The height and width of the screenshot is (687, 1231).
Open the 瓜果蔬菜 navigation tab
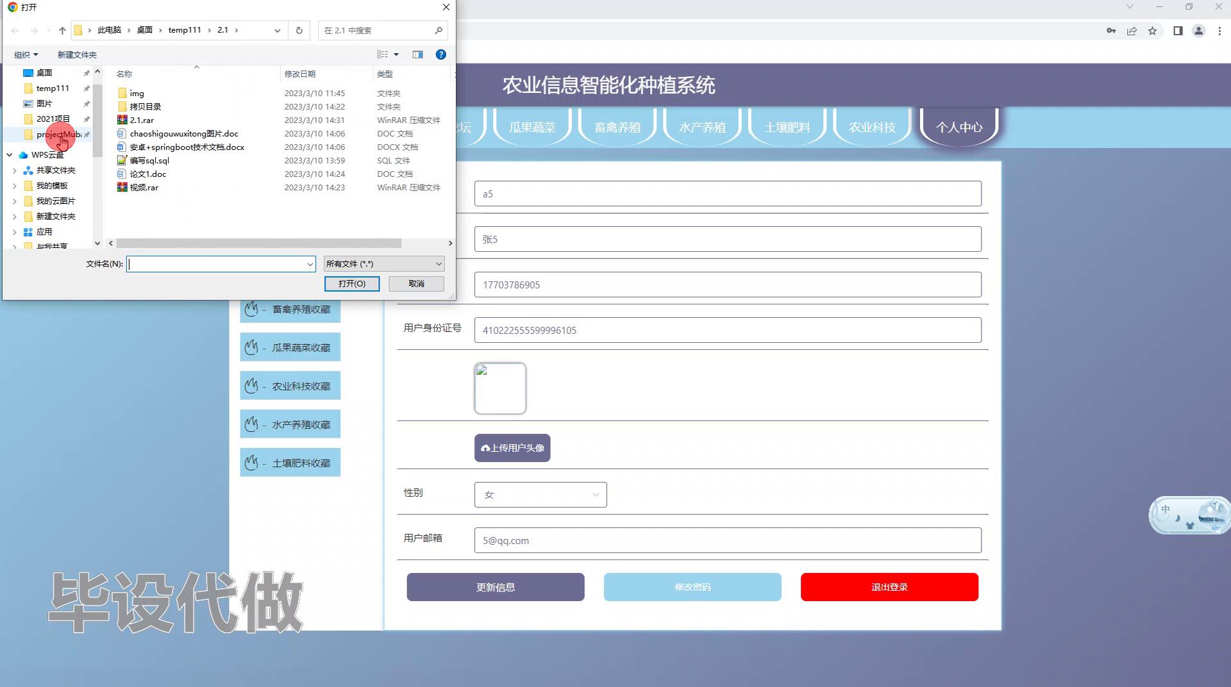[532, 127]
